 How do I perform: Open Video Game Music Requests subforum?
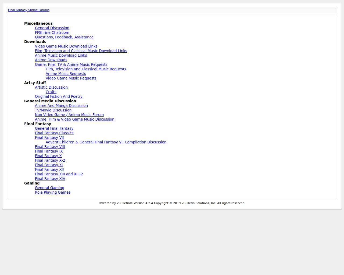[x=71, y=78]
